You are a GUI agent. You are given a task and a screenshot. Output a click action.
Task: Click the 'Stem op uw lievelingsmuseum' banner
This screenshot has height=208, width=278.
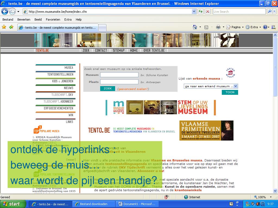pos(161,108)
